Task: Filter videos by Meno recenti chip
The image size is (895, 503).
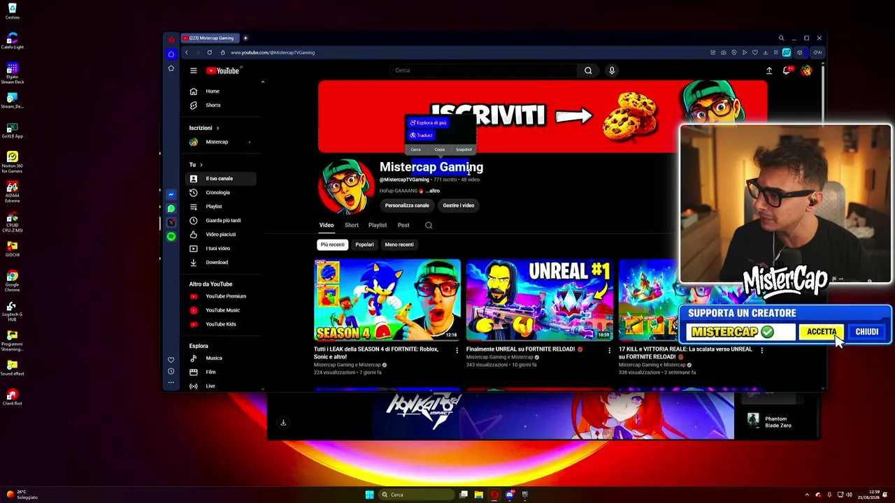Action: pyautogui.click(x=399, y=245)
